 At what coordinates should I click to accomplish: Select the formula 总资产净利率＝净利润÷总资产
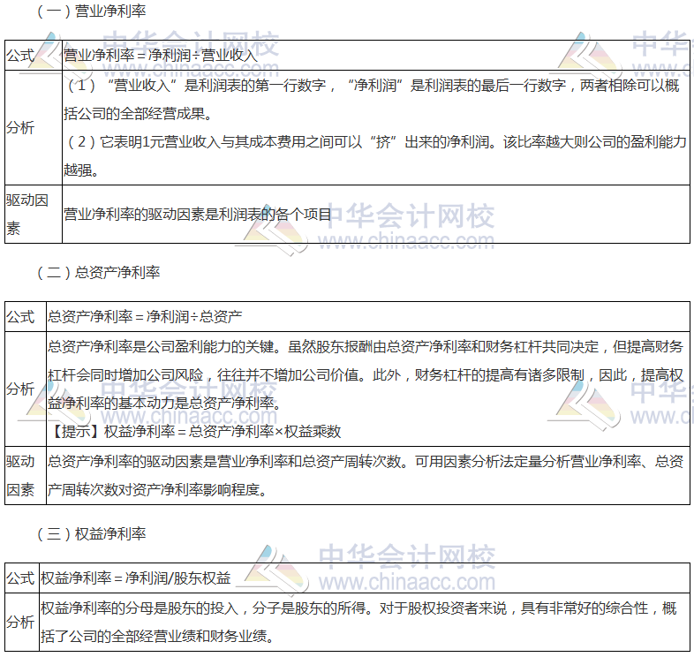click(145, 316)
